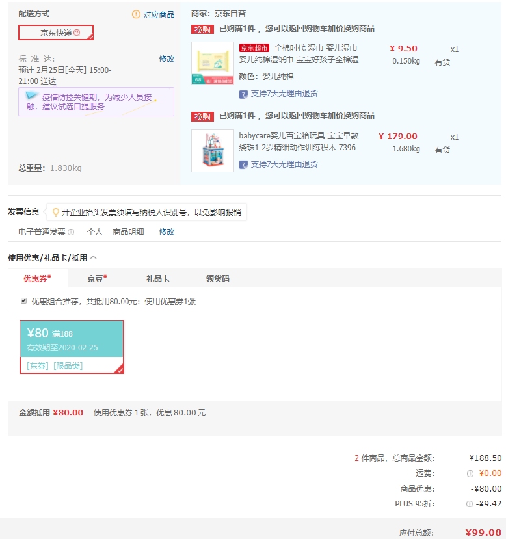
Task: Click the ¥ 9.50 price
Action: [403, 49]
